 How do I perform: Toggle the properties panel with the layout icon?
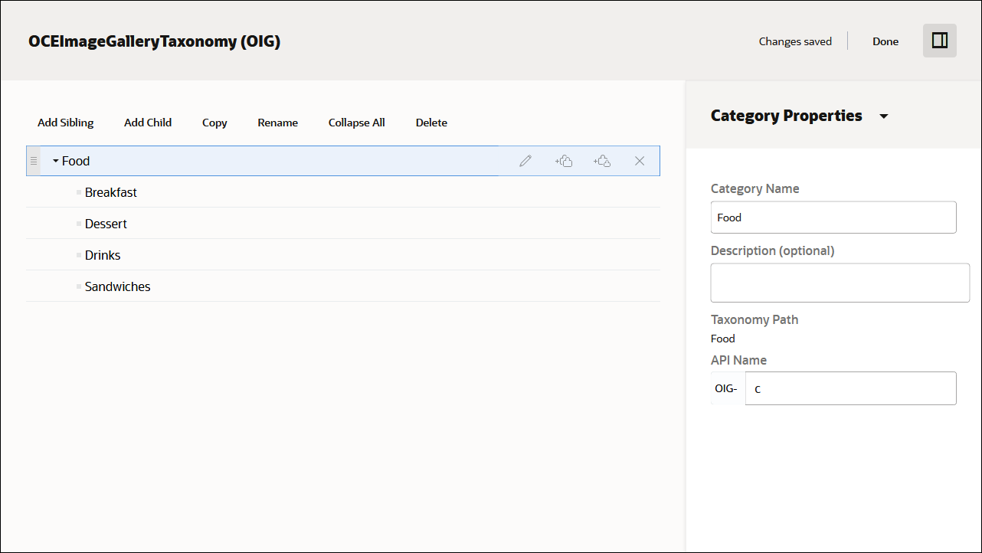939,41
